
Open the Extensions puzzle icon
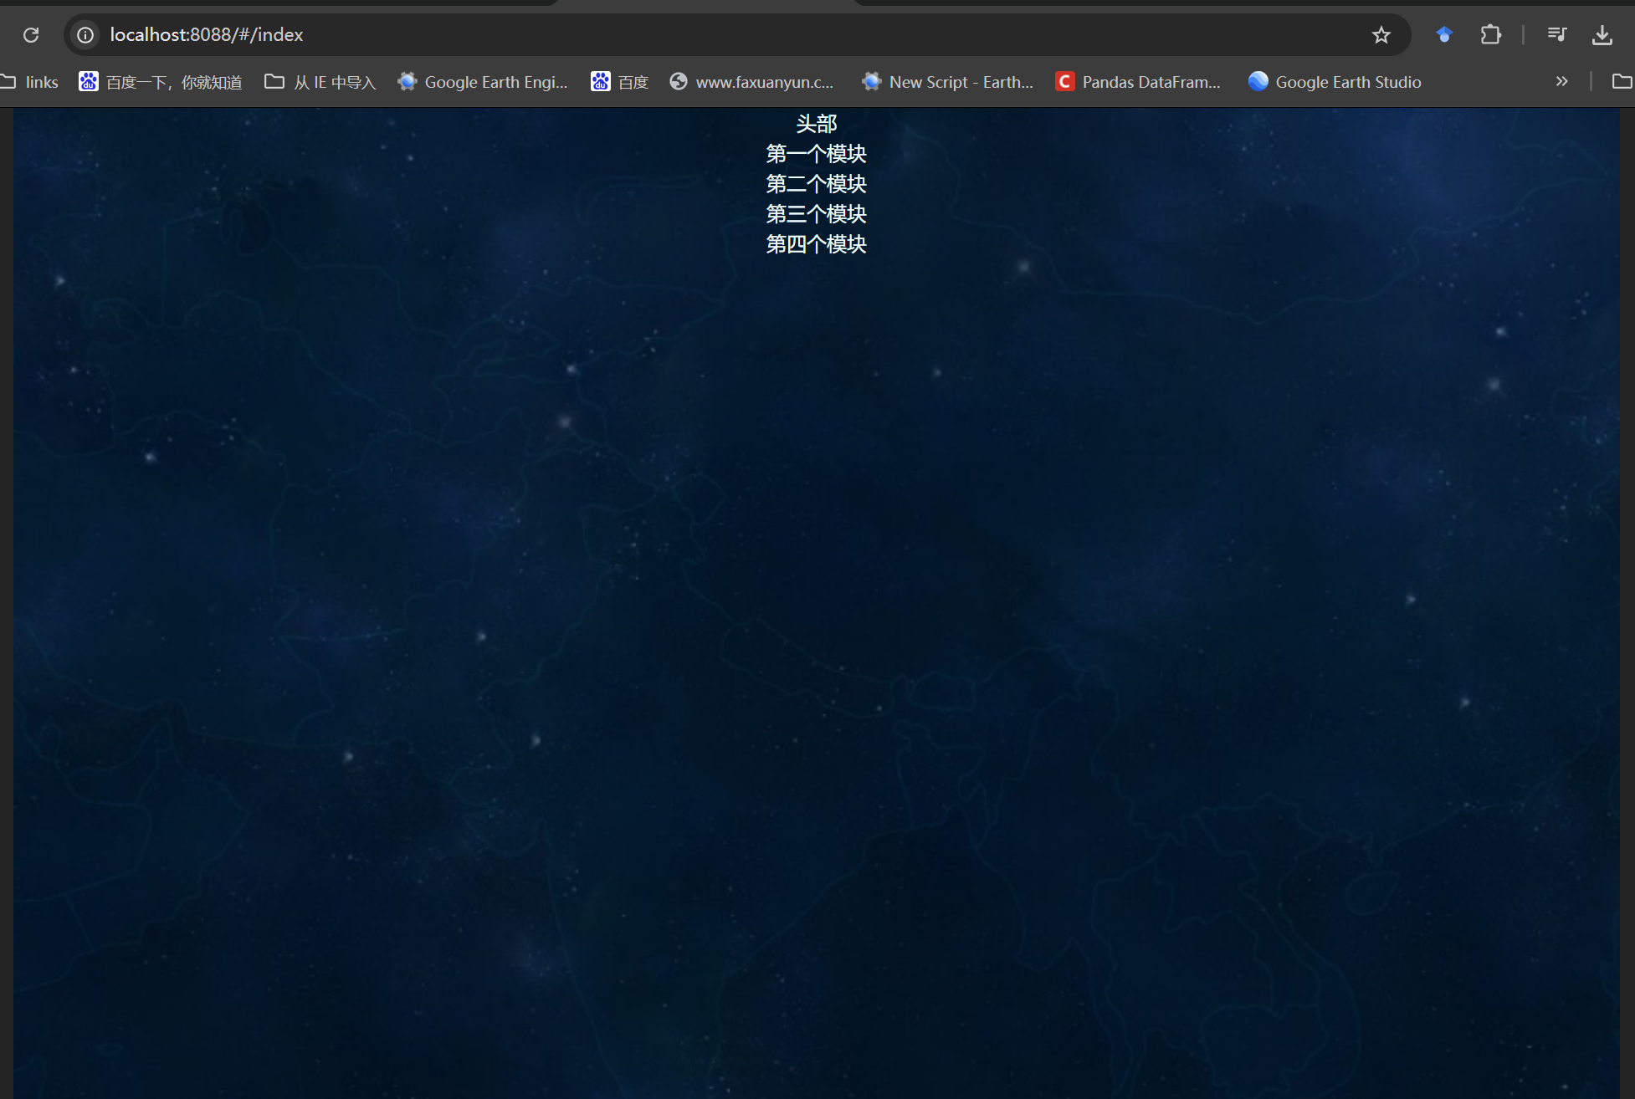click(x=1490, y=35)
